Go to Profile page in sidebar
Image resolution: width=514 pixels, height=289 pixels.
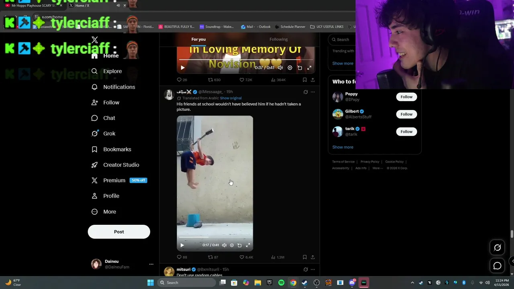106,196
